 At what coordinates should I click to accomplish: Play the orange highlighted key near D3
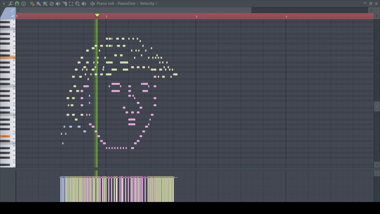5,136
